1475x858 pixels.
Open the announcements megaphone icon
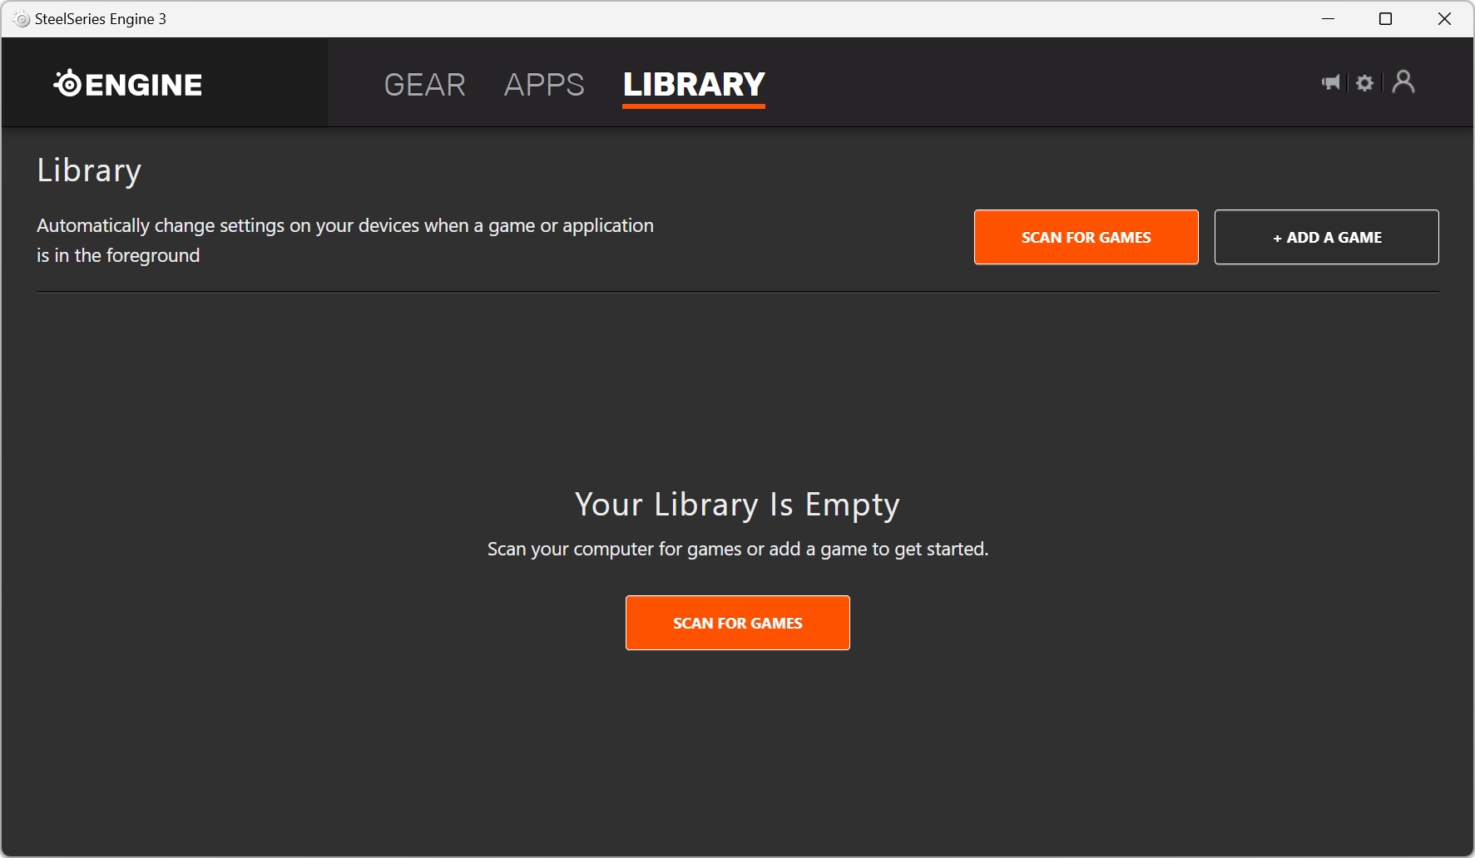pos(1331,82)
